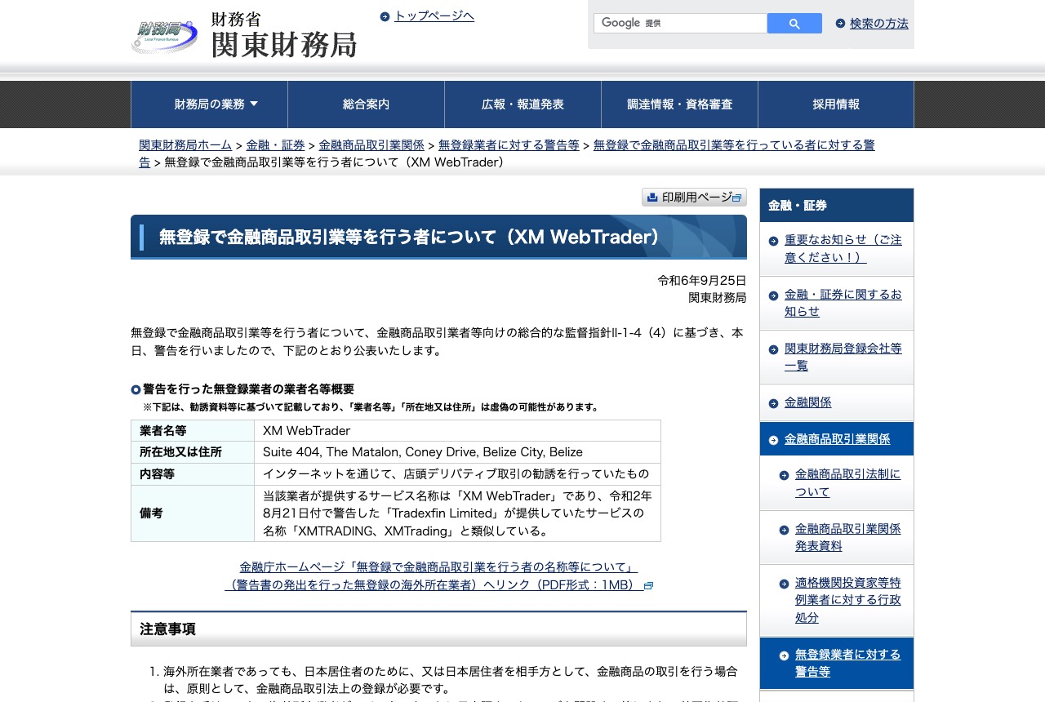
Task: Expand the 財務局の業務 dropdown menu
Action: coord(209,104)
